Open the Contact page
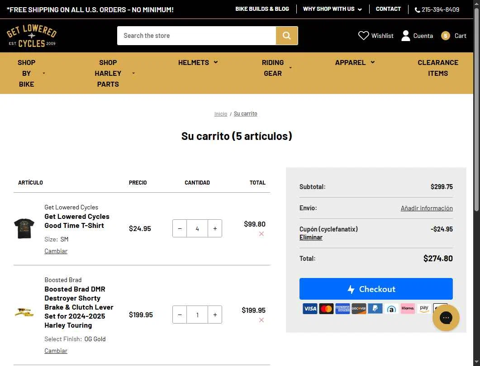Image resolution: width=480 pixels, height=366 pixels. [x=388, y=9]
